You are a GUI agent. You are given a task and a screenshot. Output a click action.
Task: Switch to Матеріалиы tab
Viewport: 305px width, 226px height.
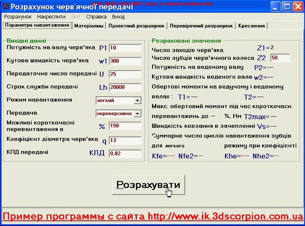(x=89, y=26)
